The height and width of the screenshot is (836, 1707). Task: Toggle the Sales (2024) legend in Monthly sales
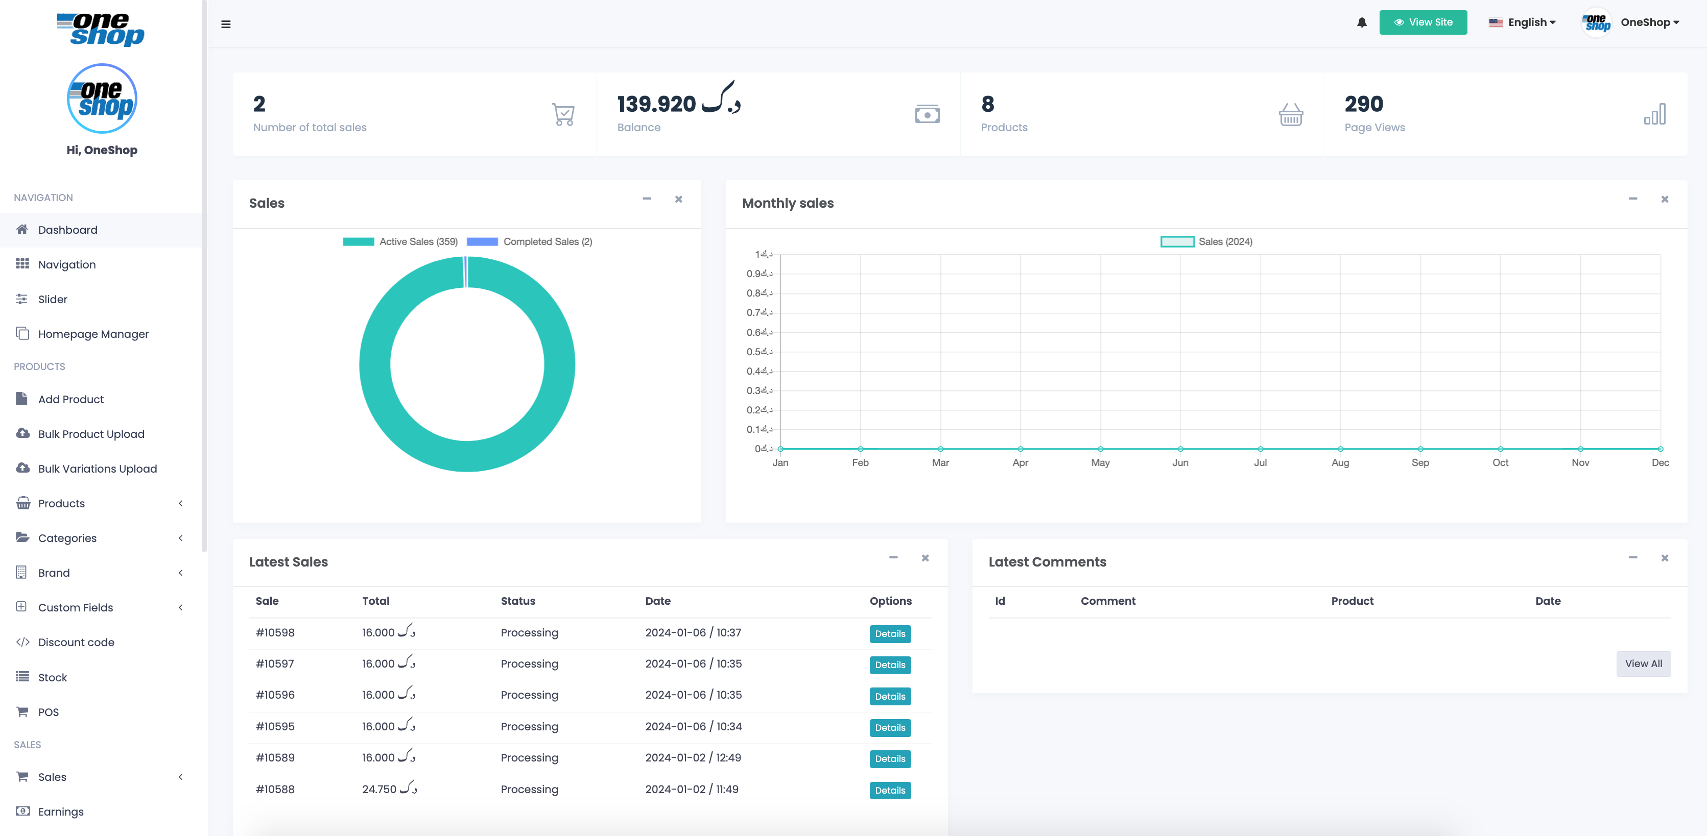pos(1205,241)
